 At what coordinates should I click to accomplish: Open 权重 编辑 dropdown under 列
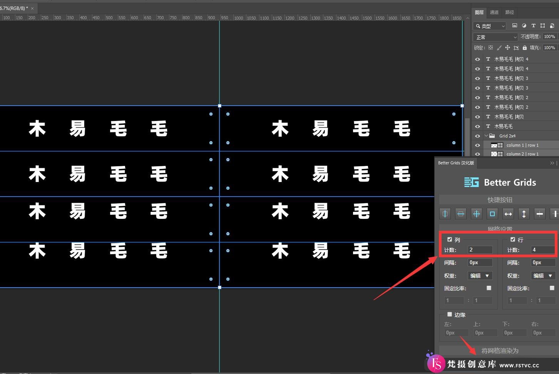[480, 276]
